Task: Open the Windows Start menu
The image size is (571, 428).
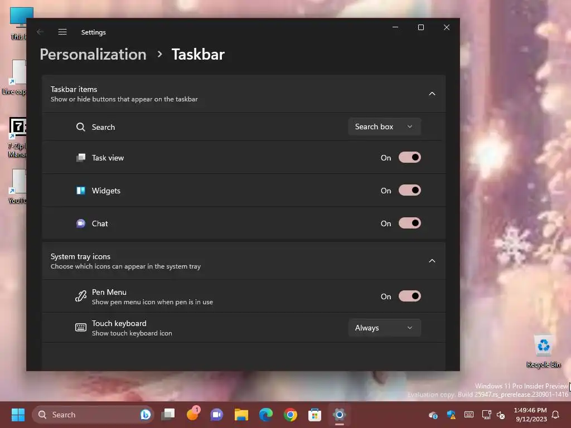Action: tap(18, 415)
